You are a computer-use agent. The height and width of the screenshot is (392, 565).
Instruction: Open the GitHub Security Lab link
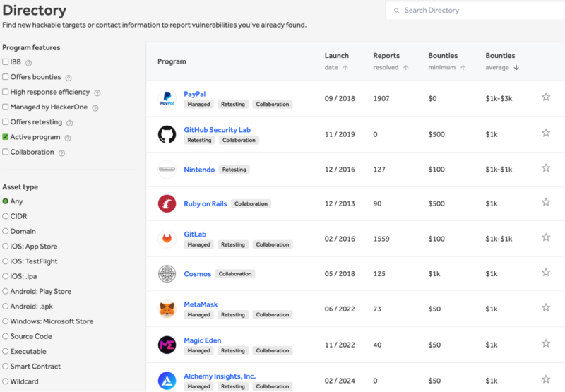pyautogui.click(x=218, y=130)
